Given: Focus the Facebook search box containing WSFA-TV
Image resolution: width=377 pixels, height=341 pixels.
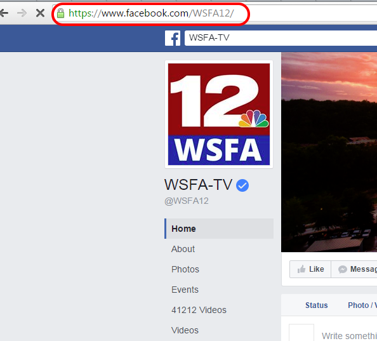Looking at the screenshot, I should [x=281, y=37].
